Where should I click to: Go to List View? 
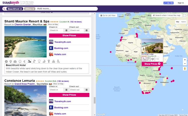tap(108, 15)
